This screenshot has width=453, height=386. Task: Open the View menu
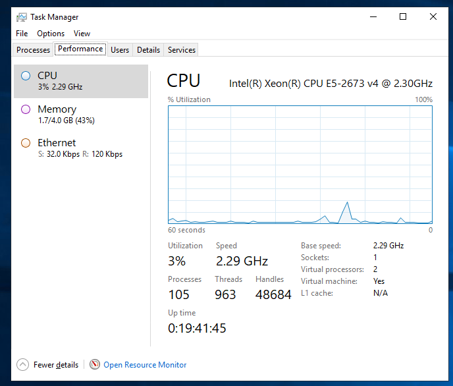(82, 34)
